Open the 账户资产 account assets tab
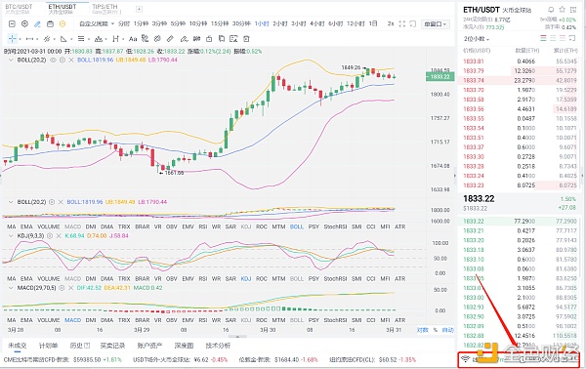This screenshot has height=369, width=586. coord(149,346)
